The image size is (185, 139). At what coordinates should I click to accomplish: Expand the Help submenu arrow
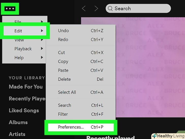tap(42, 57)
